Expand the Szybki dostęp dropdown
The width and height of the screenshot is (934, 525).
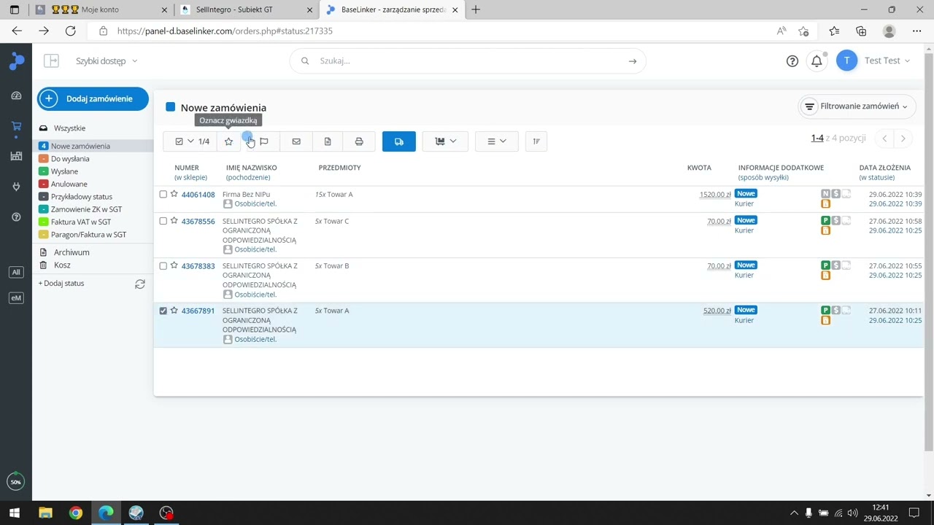[x=107, y=61]
